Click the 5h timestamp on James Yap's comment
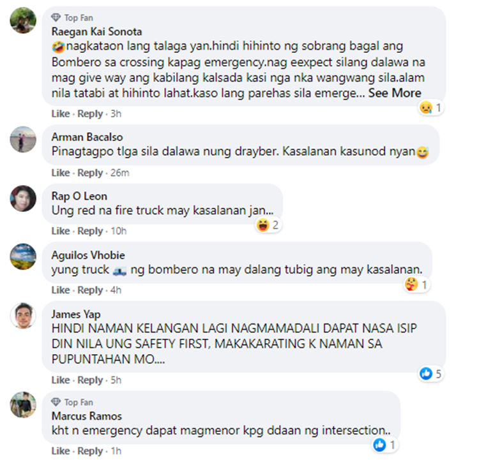 pyautogui.click(x=116, y=380)
